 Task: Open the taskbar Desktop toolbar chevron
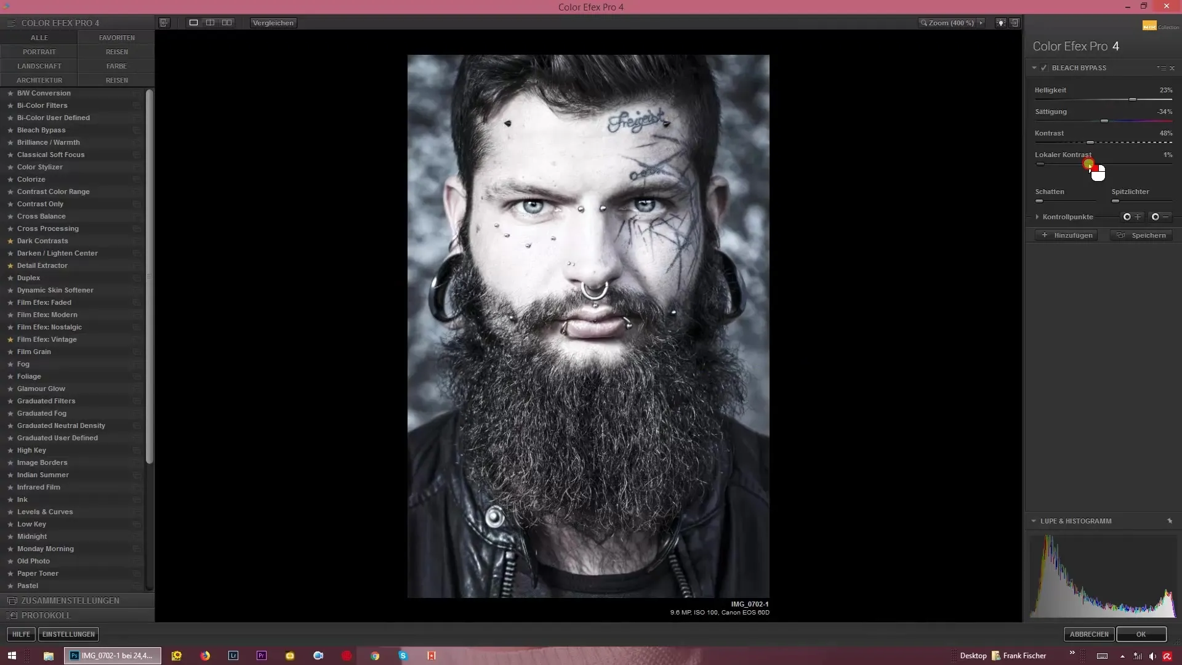[x=1072, y=653]
